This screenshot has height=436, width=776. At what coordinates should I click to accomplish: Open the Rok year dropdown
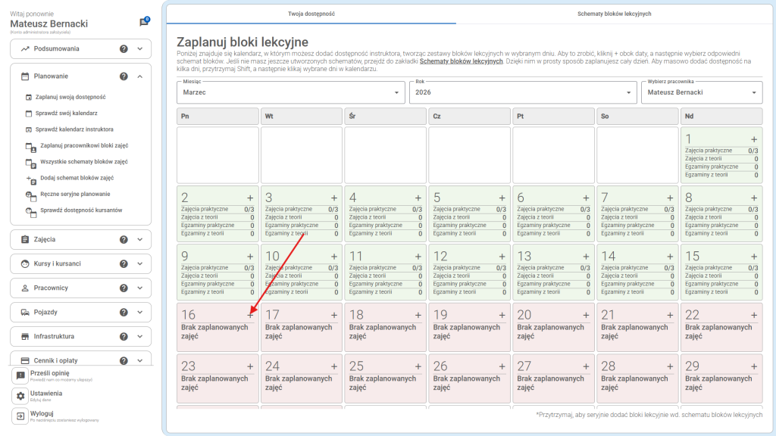click(x=523, y=92)
